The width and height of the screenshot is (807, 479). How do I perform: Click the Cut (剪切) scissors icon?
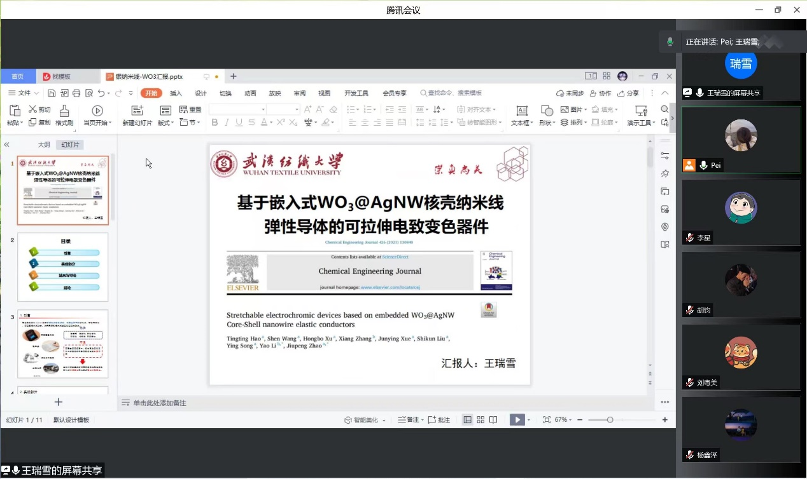click(x=33, y=109)
